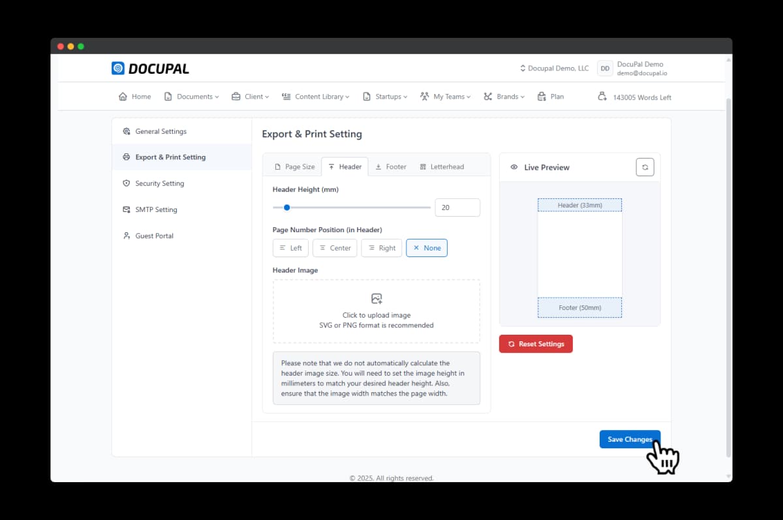The height and width of the screenshot is (520, 783).
Task: Click the Home house icon
Action: pyautogui.click(x=123, y=97)
